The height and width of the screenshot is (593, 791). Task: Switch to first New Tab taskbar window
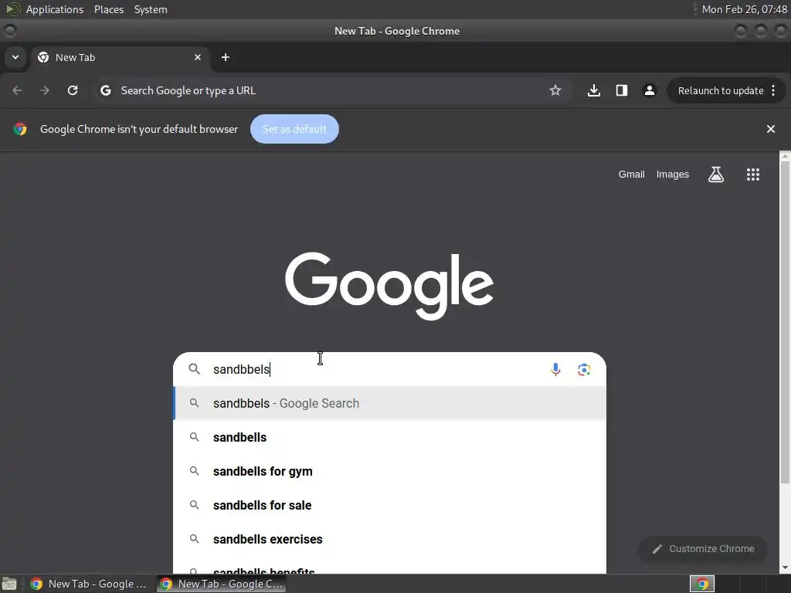tap(89, 584)
